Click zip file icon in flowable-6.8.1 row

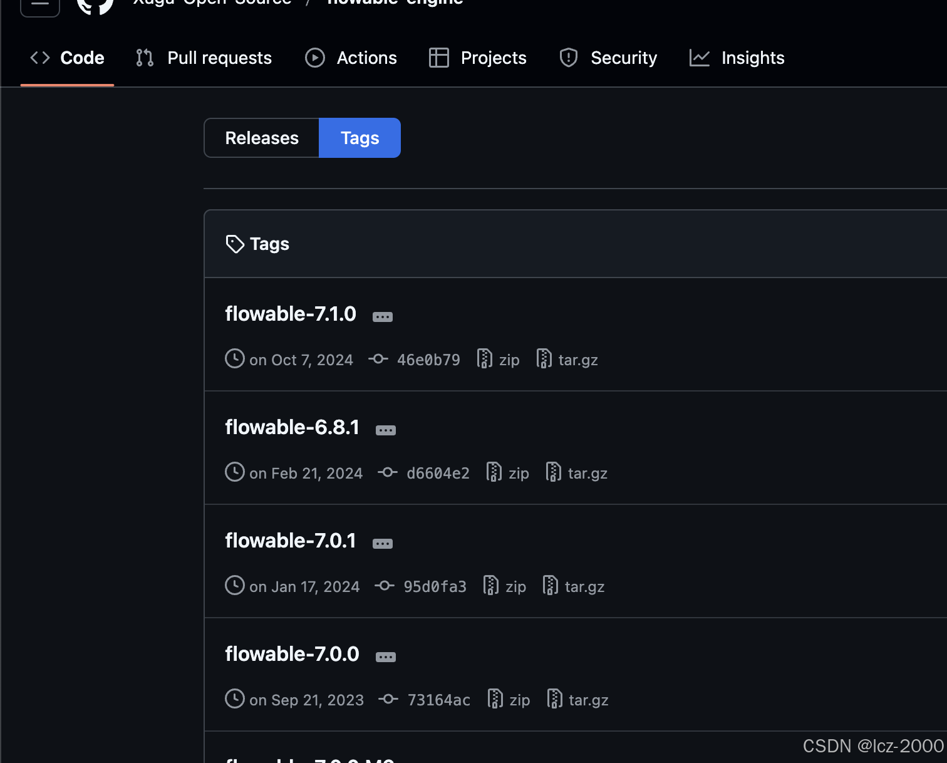[494, 472]
